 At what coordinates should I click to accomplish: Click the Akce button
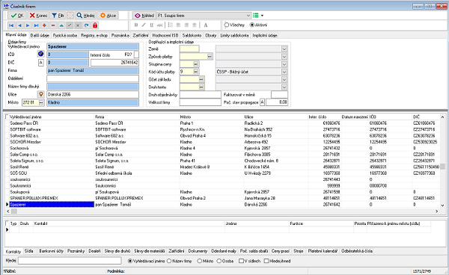click(108, 16)
